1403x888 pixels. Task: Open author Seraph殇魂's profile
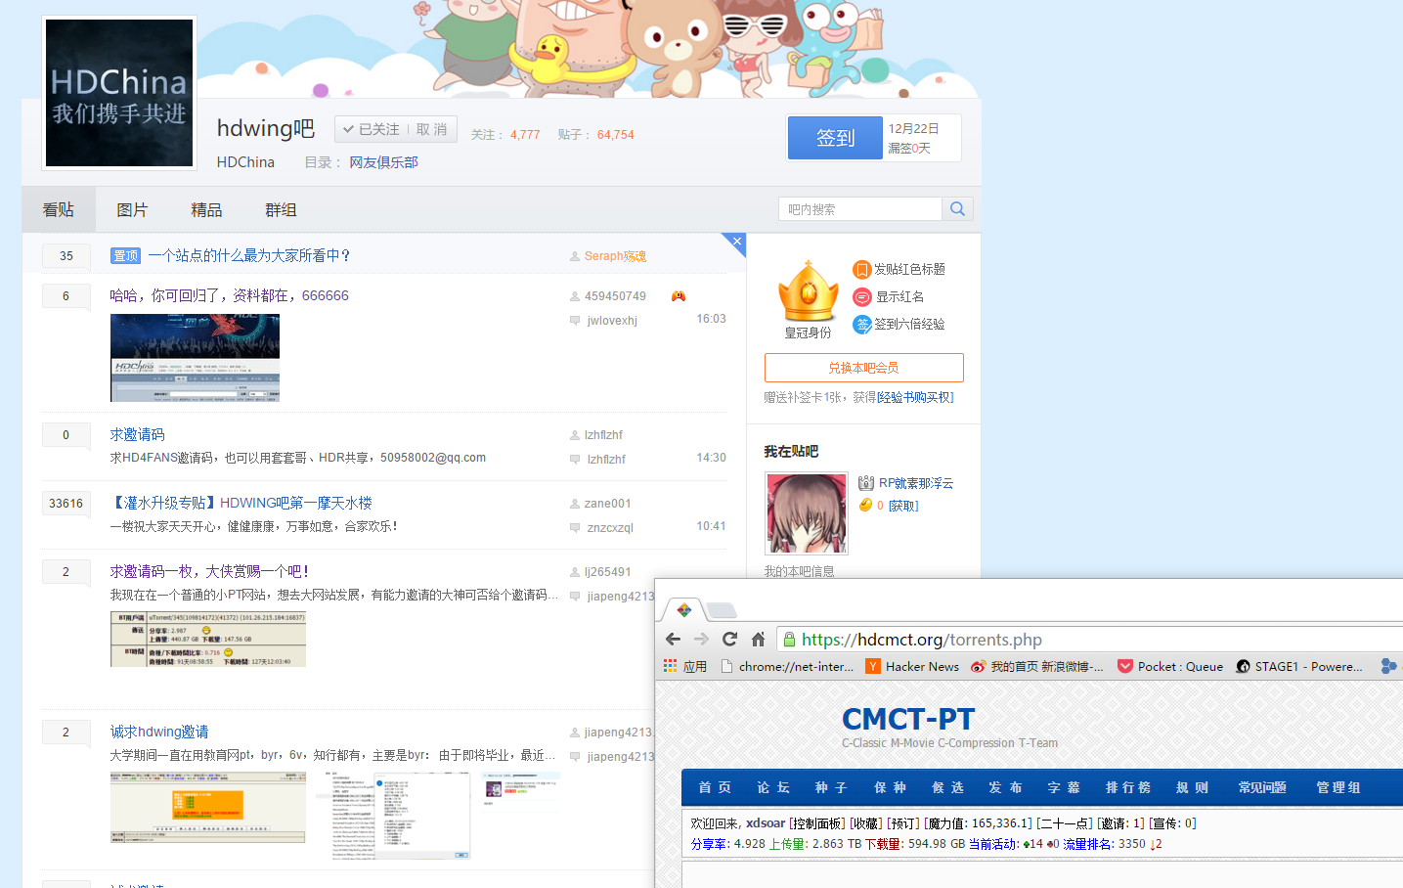coord(615,256)
